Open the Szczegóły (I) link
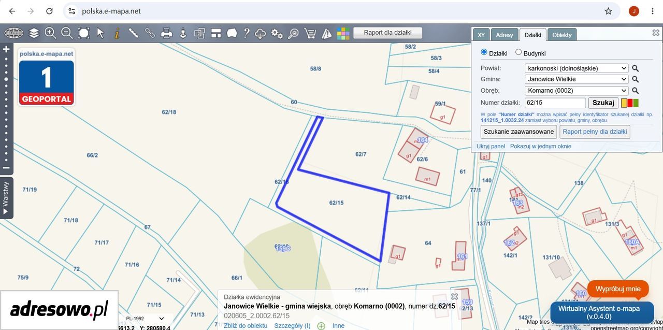This screenshot has width=663, height=330. (292, 326)
